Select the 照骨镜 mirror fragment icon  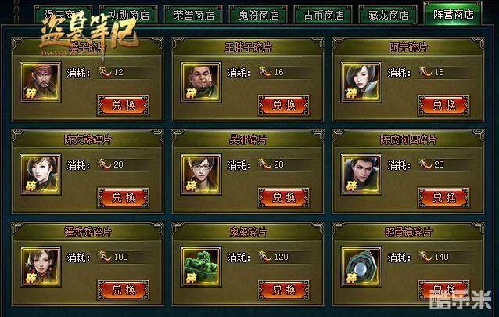(361, 266)
